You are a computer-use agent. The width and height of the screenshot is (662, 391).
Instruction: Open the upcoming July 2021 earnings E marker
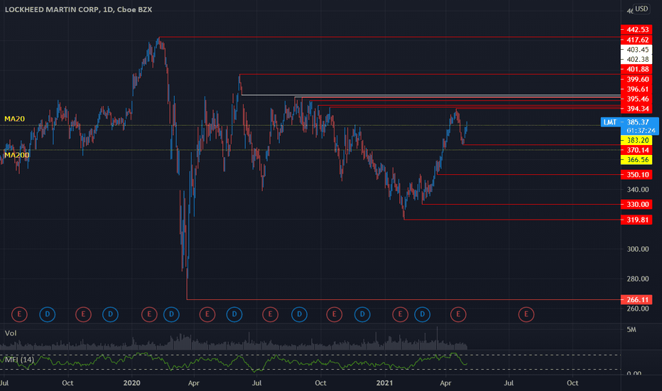click(x=526, y=314)
